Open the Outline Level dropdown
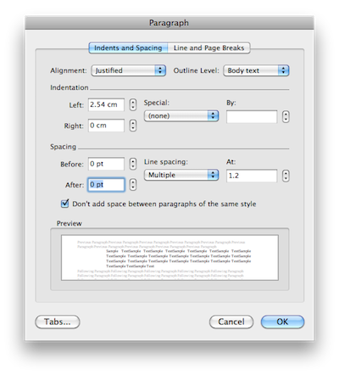 (256, 70)
